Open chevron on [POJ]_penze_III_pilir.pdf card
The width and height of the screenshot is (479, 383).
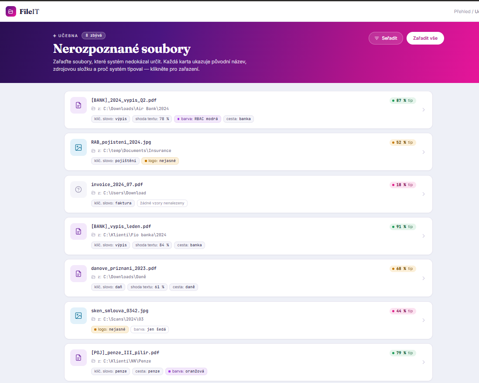pyautogui.click(x=424, y=362)
